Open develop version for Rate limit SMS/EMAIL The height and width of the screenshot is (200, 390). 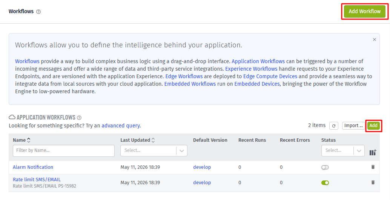click(x=202, y=182)
